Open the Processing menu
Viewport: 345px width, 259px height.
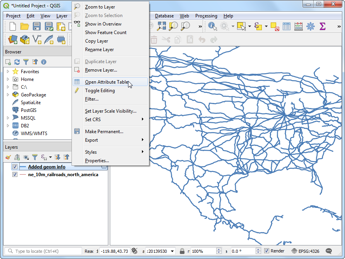click(206, 16)
